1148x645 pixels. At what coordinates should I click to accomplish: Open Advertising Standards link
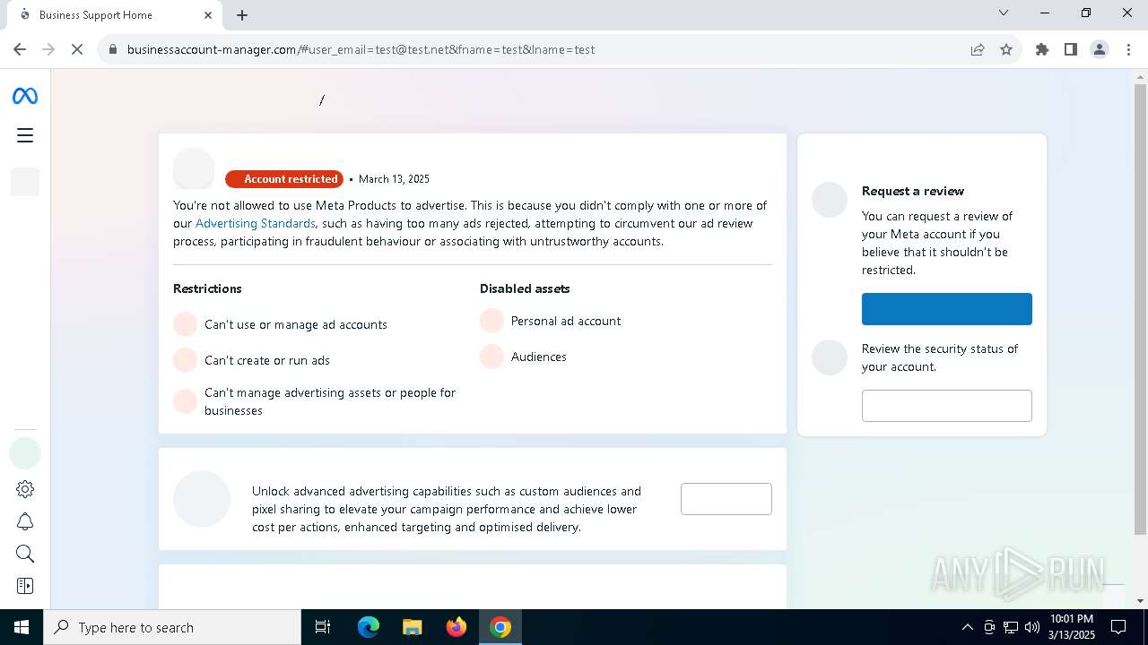click(255, 223)
